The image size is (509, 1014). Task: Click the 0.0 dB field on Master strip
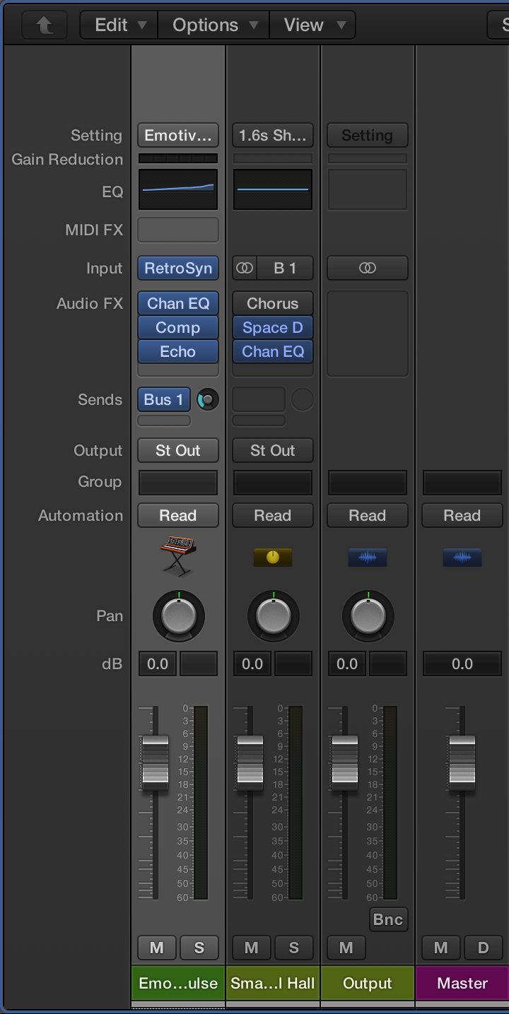pos(462,664)
